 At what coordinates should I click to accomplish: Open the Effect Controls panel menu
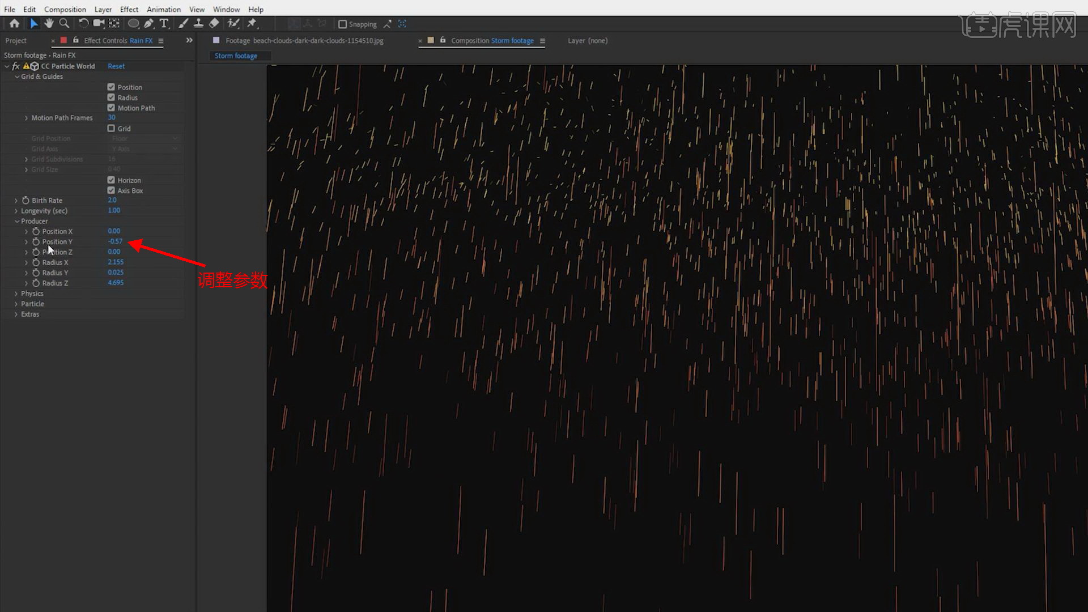click(161, 41)
